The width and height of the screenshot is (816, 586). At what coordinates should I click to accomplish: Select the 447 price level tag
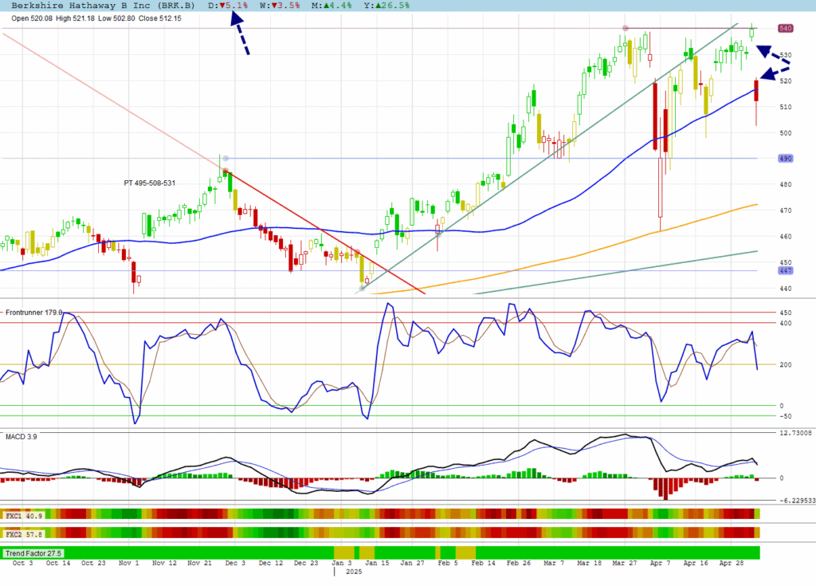[x=785, y=270]
